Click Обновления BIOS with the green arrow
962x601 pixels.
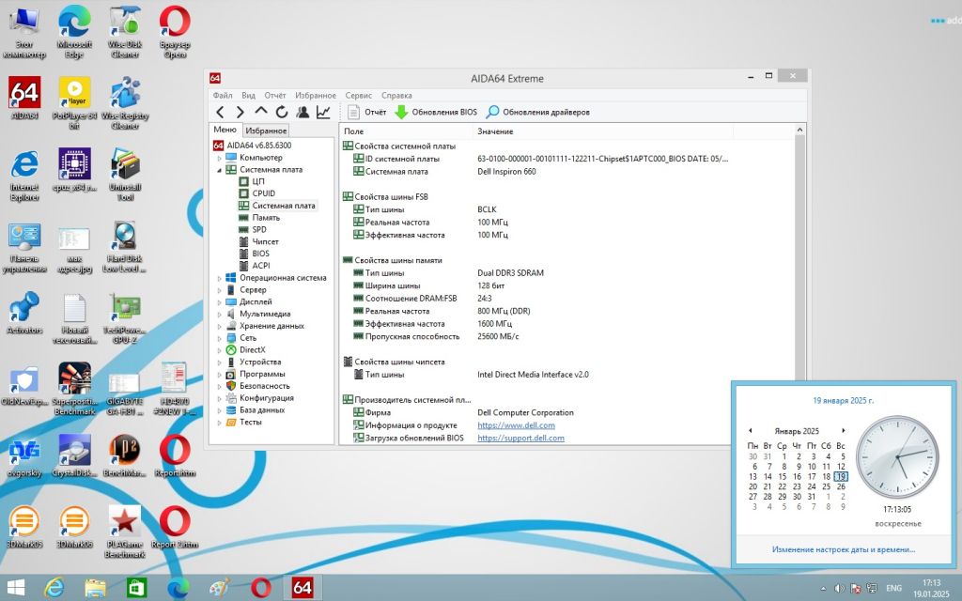[x=436, y=113]
